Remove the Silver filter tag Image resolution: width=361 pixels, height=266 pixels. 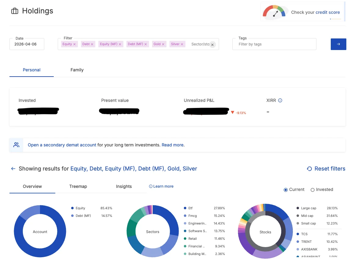182,44
